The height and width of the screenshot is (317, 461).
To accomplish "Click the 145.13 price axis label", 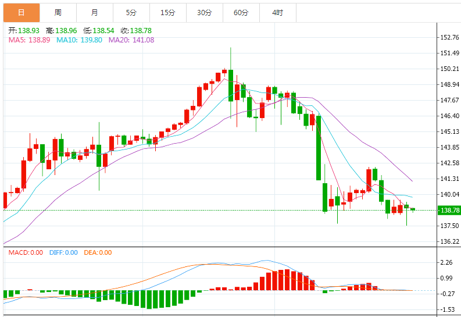I will click(449, 131).
